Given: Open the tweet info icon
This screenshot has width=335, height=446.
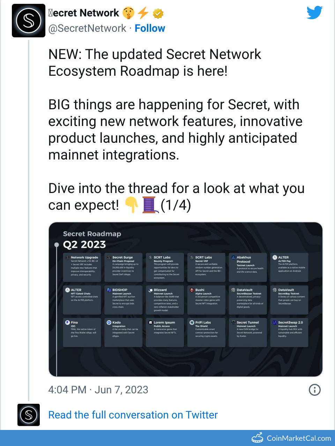Looking at the screenshot, I should [x=314, y=390].
